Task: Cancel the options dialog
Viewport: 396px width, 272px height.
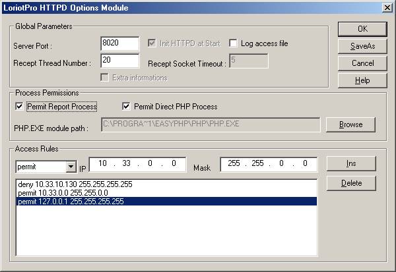Action: (x=362, y=63)
